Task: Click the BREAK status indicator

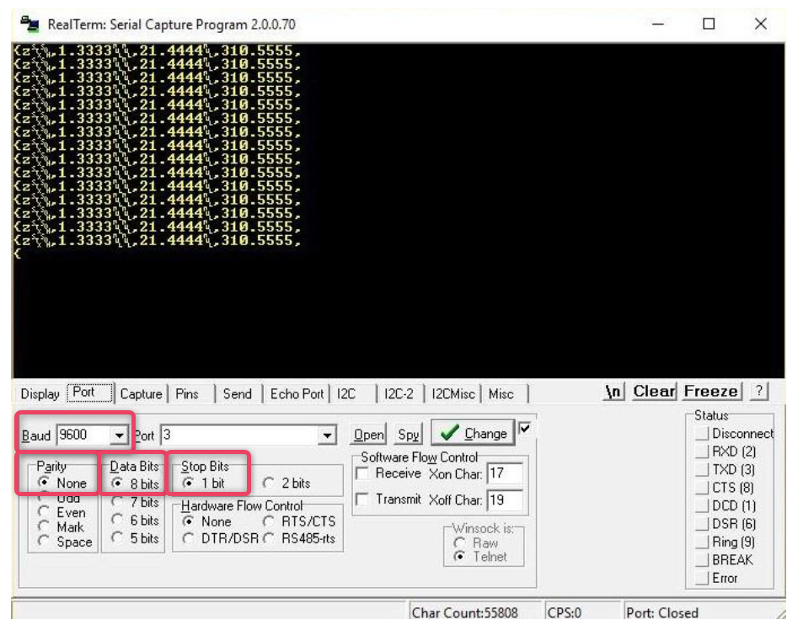Action: (702, 560)
